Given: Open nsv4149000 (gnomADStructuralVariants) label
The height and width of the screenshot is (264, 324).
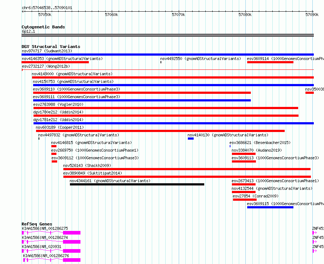Looking at the screenshot, I should point(72,74).
